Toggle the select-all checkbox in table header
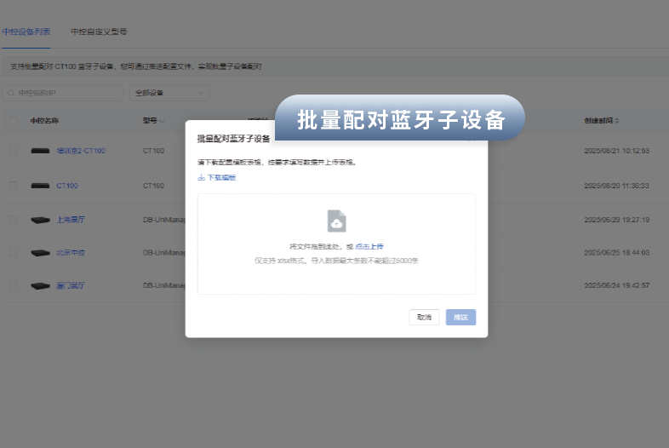This screenshot has width=669, height=448. click(13, 121)
